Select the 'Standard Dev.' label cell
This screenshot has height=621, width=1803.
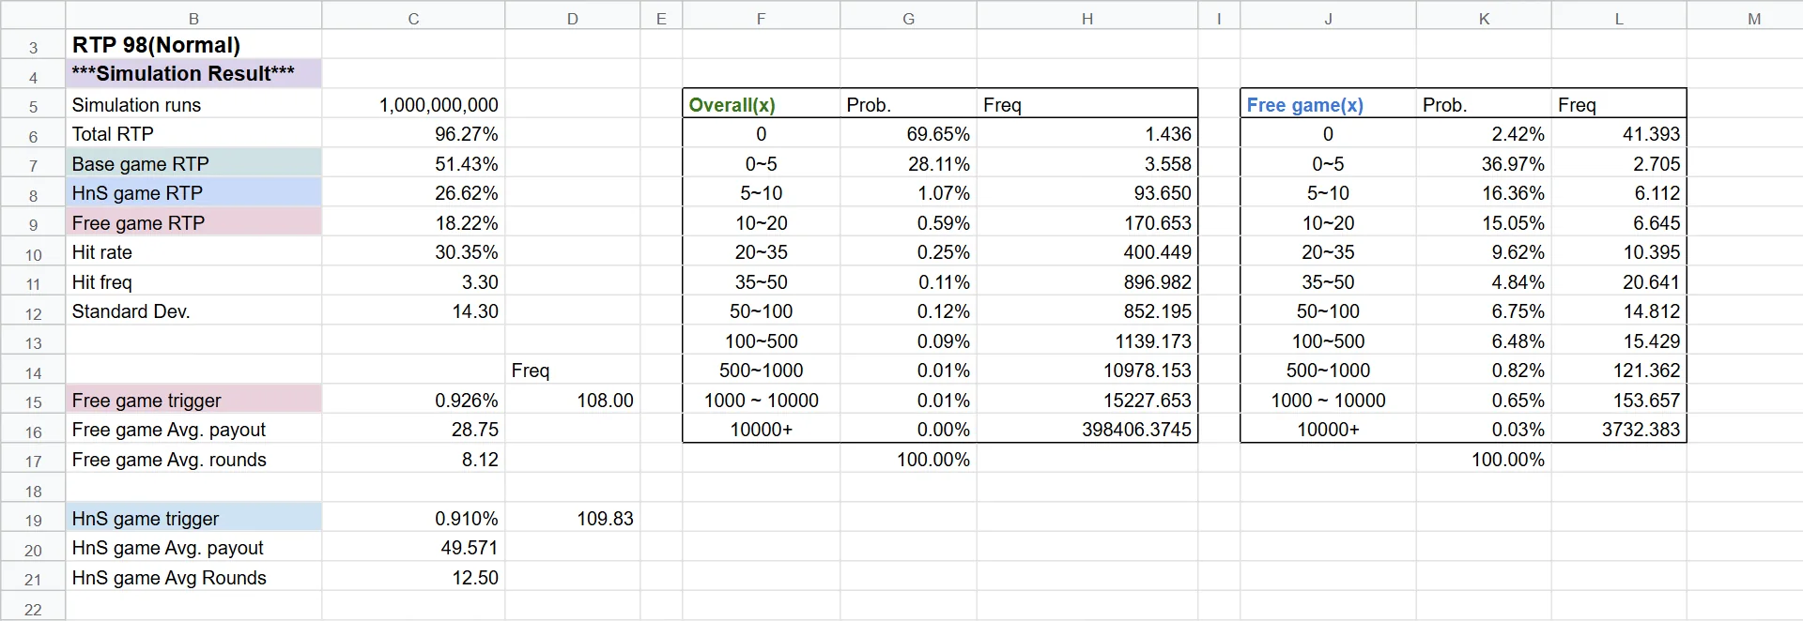click(193, 311)
